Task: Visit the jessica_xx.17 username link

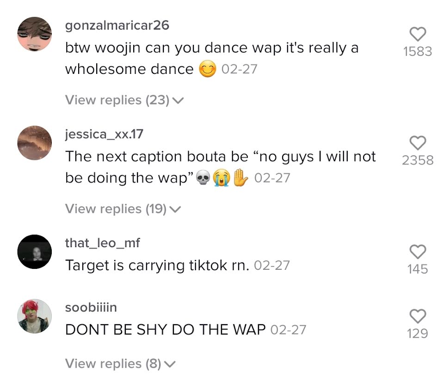Action: (104, 134)
